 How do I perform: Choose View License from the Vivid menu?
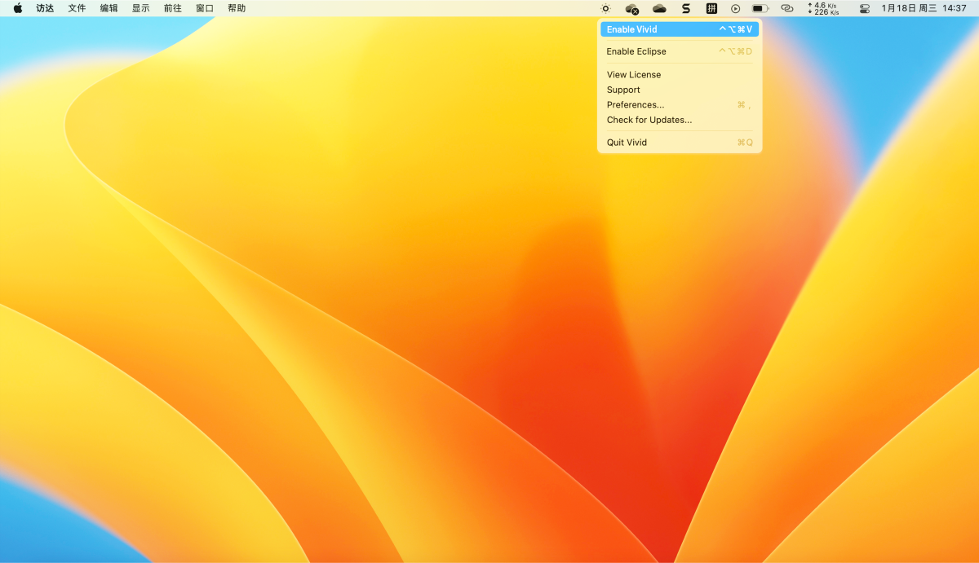(x=634, y=75)
